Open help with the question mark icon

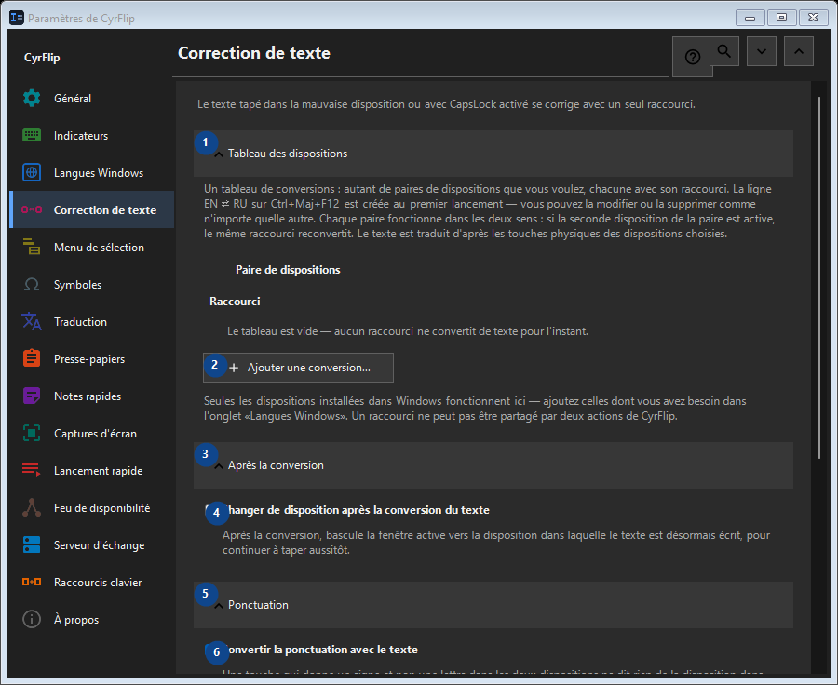tap(692, 57)
